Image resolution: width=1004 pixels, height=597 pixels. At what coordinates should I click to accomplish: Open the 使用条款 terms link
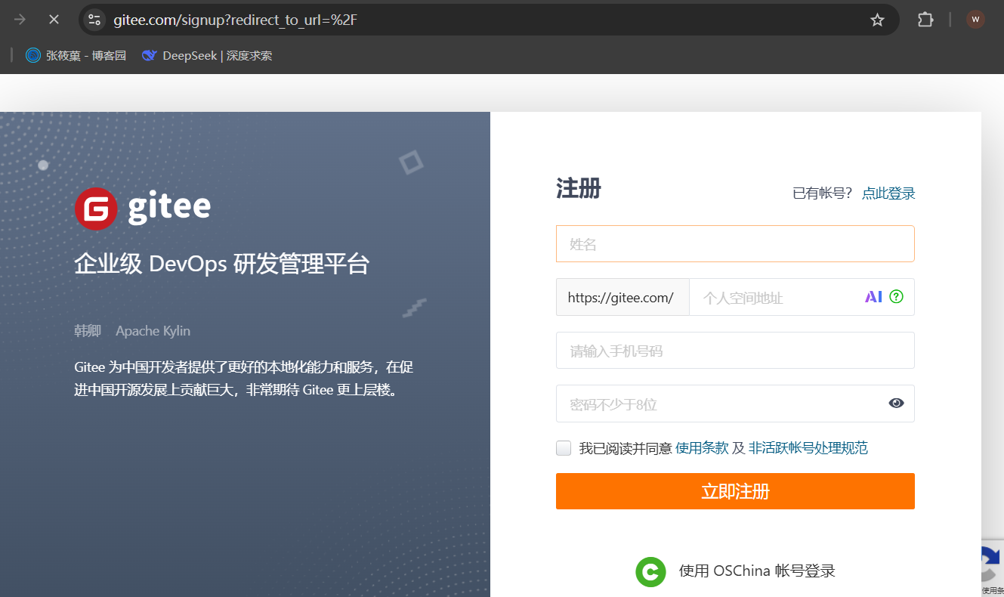pos(702,448)
